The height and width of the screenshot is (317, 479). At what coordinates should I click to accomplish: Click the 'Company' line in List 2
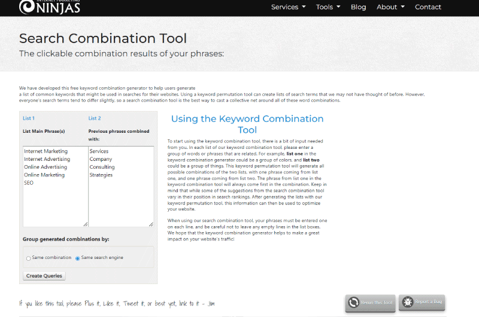coord(101,159)
